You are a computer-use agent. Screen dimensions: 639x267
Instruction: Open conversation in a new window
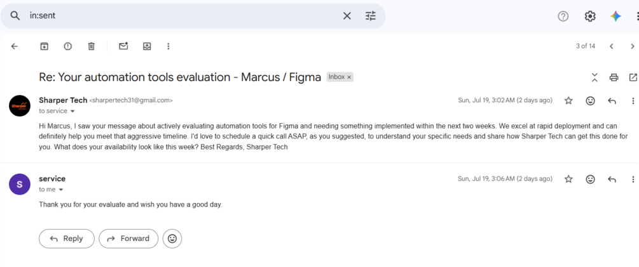click(633, 77)
